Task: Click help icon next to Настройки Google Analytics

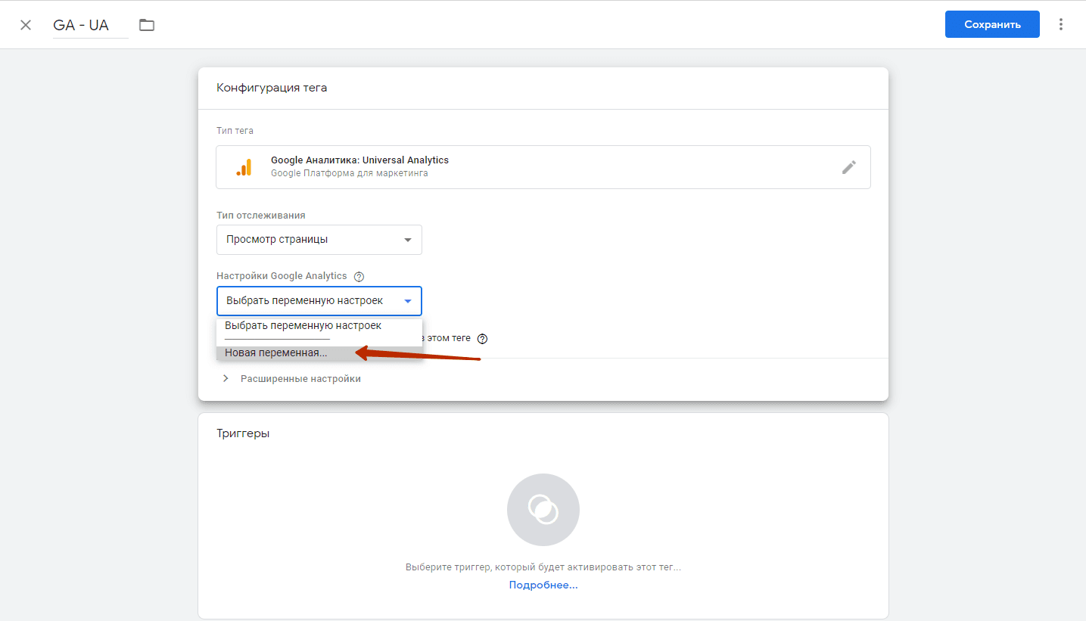Action: coord(359,277)
